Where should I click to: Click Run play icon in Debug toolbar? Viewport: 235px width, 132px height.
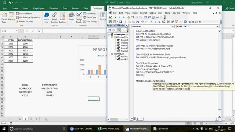click(115, 17)
